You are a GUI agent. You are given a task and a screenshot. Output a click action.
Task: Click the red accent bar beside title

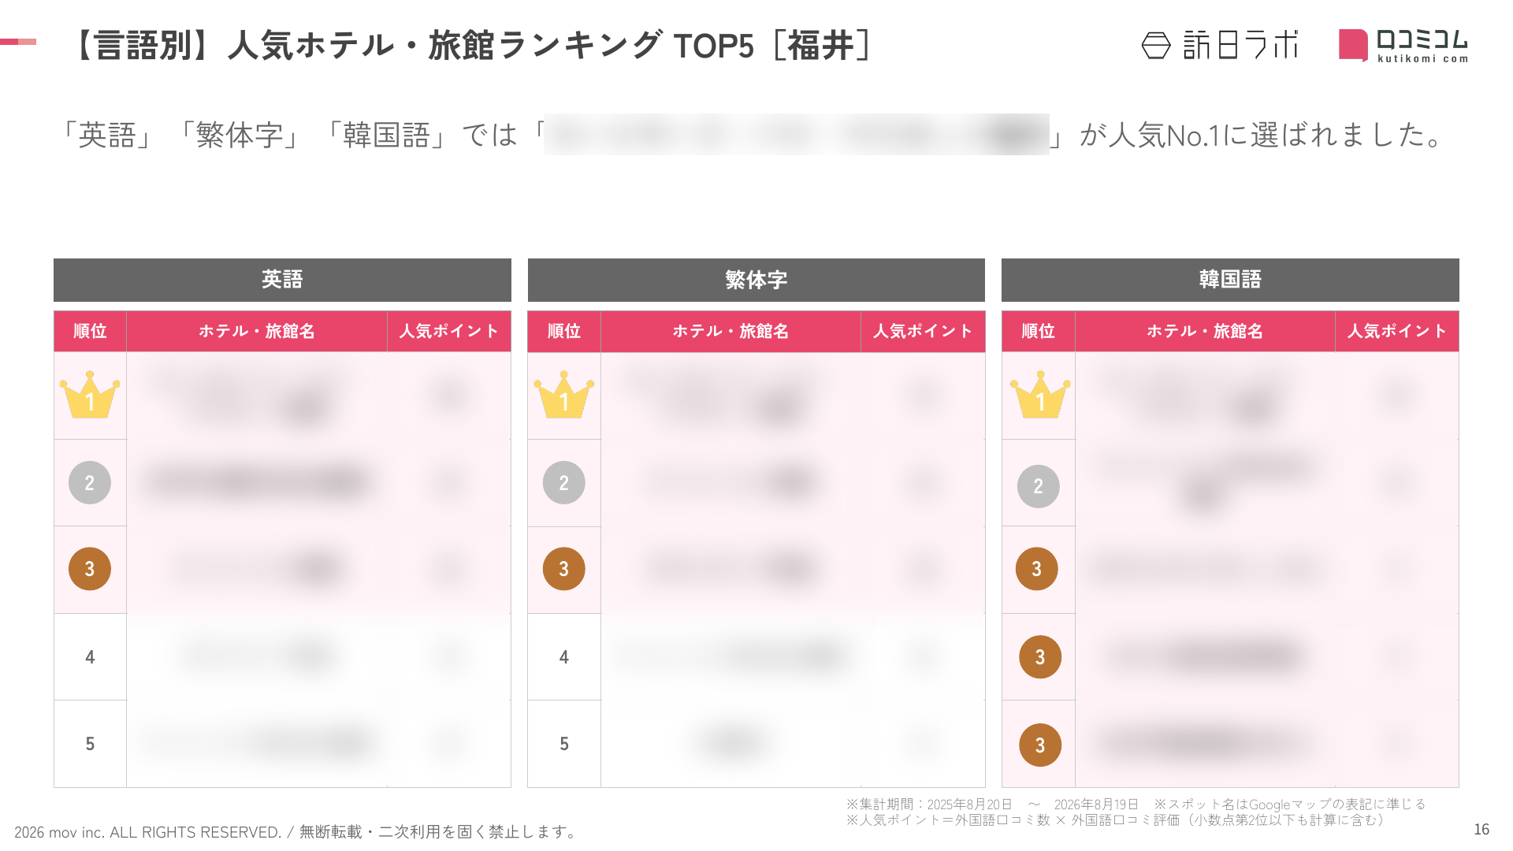[18, 42]
